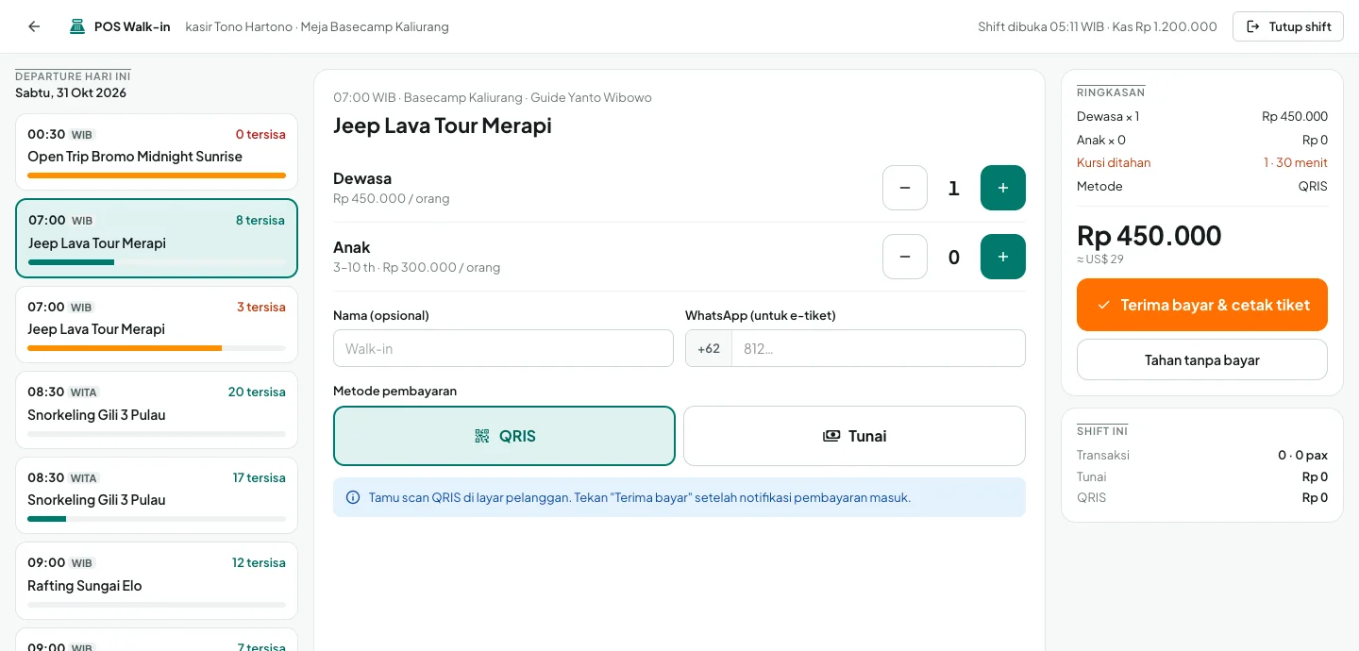
Task: Click the Shift dibuka 05:11 WIB status text
Action: click(1098, 26)
